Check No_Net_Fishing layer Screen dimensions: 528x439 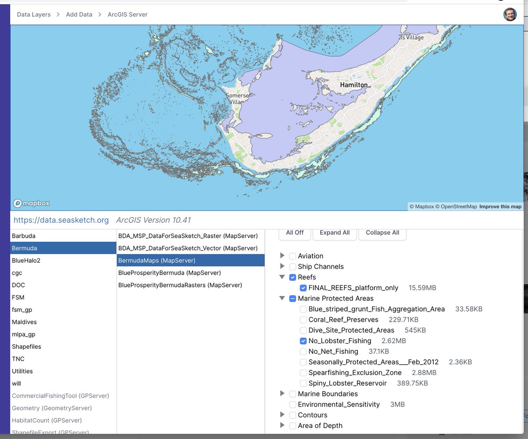point(303,352)
